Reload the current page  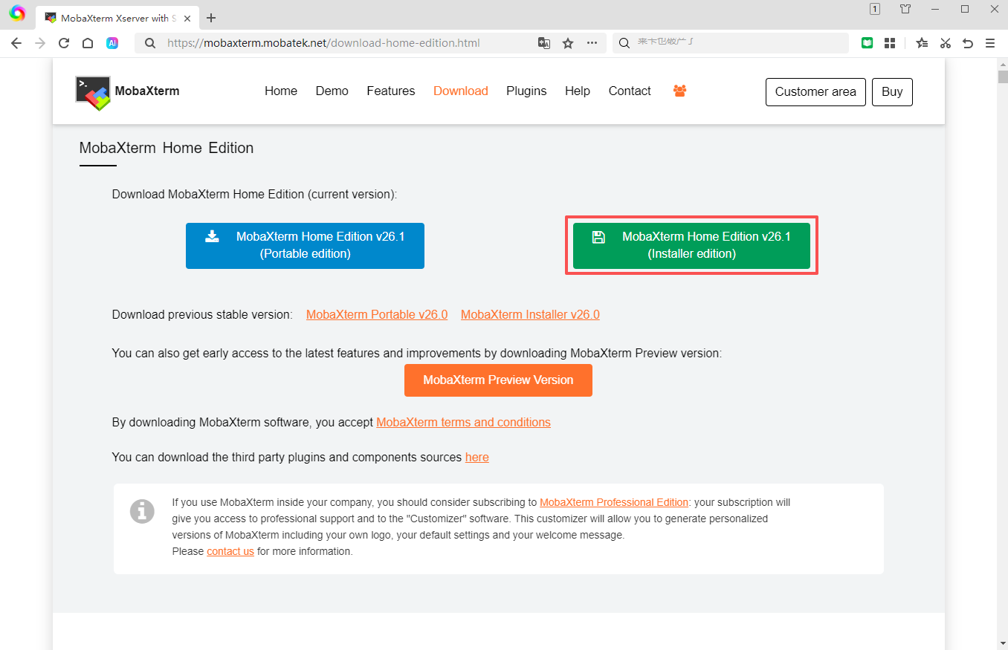[64, 43]
